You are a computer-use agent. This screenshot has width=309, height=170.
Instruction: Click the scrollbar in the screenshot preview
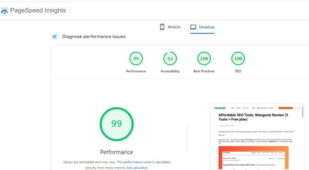pyautogui.click(x=303, y=111)
